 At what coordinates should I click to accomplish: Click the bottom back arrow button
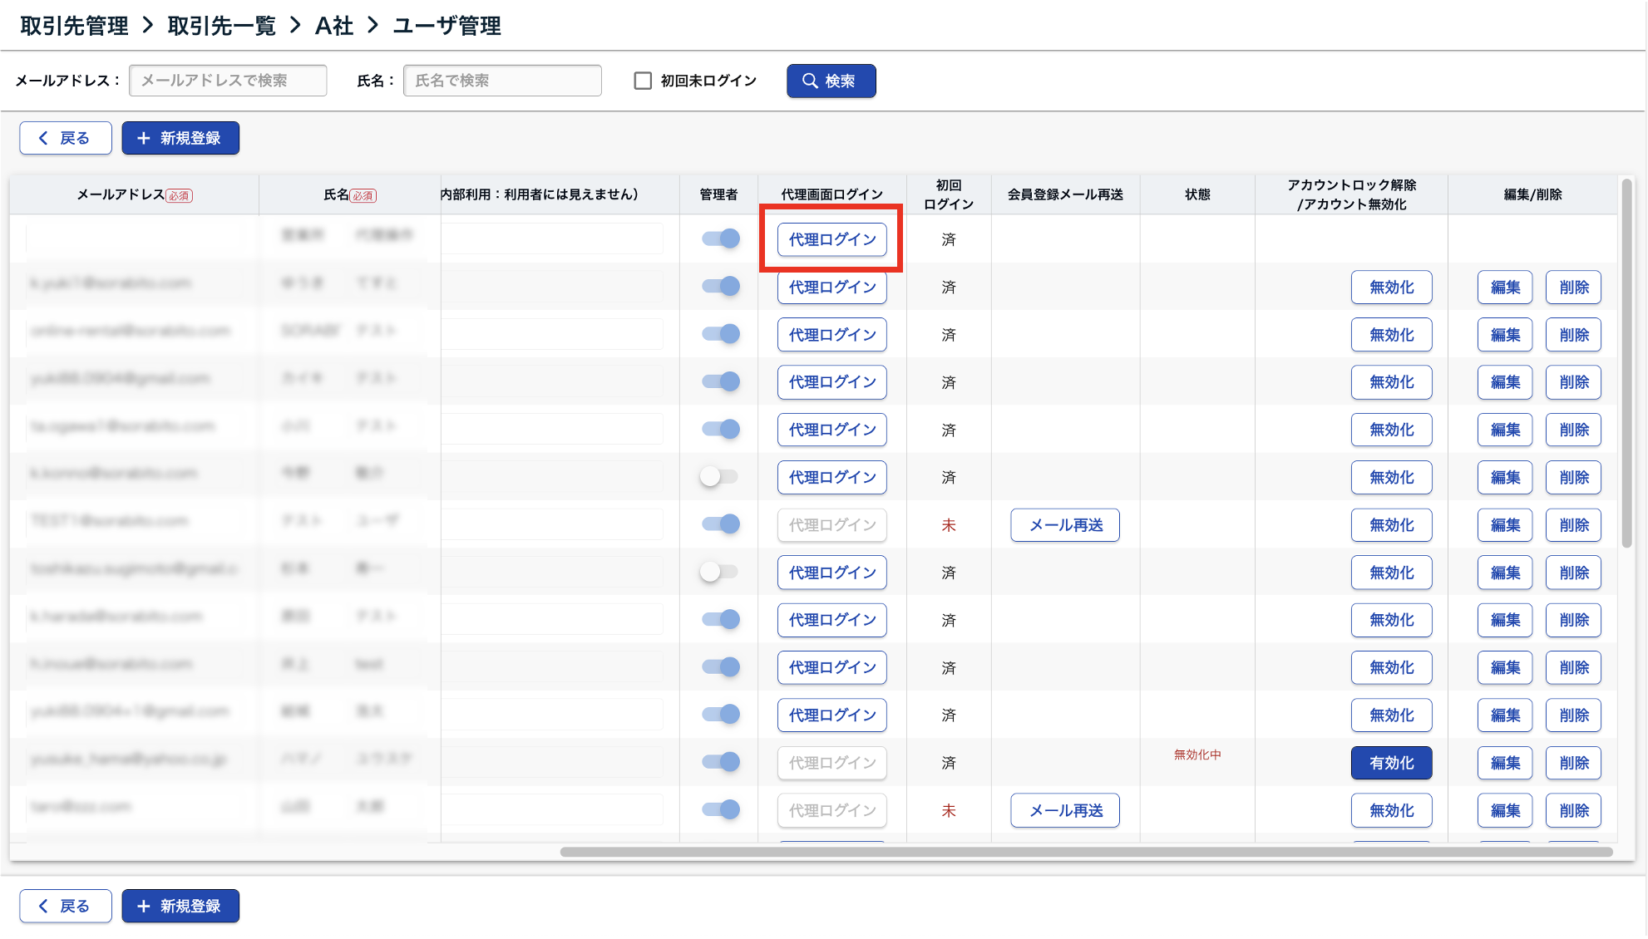point(66,906)
